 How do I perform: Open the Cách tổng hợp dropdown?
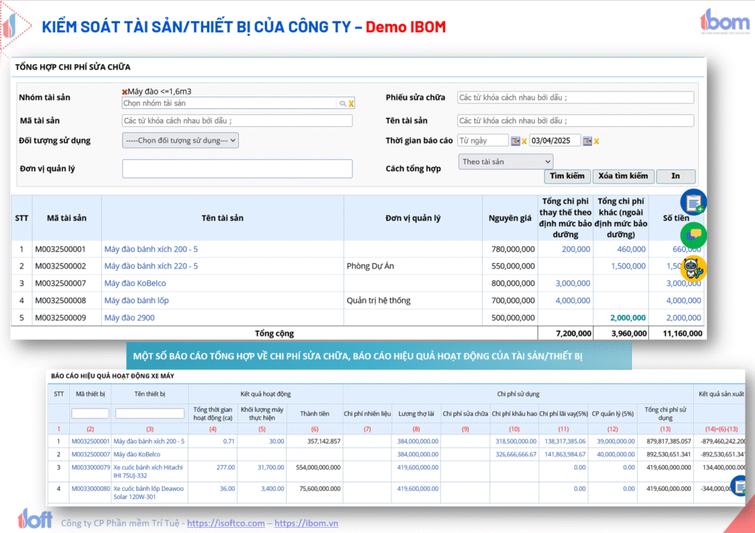(506, 161)
